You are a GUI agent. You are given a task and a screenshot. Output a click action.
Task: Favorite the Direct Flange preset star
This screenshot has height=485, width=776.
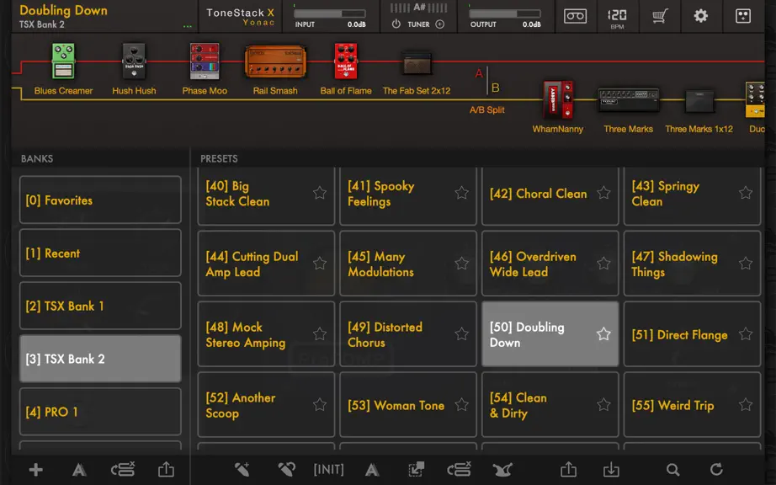[x=746, y=334]
